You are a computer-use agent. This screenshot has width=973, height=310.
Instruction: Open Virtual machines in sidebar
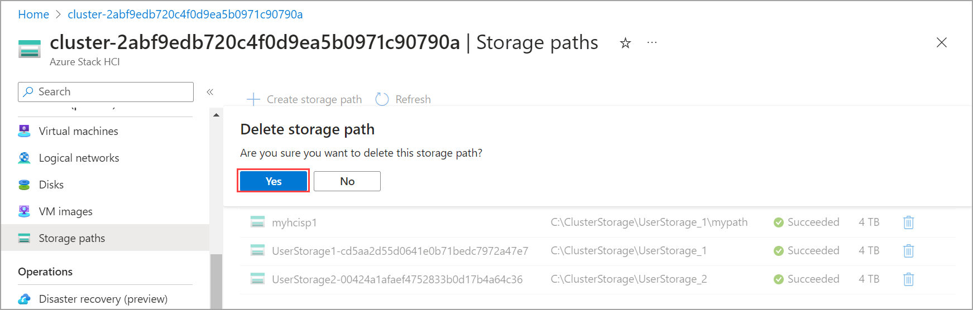point(78,131)
